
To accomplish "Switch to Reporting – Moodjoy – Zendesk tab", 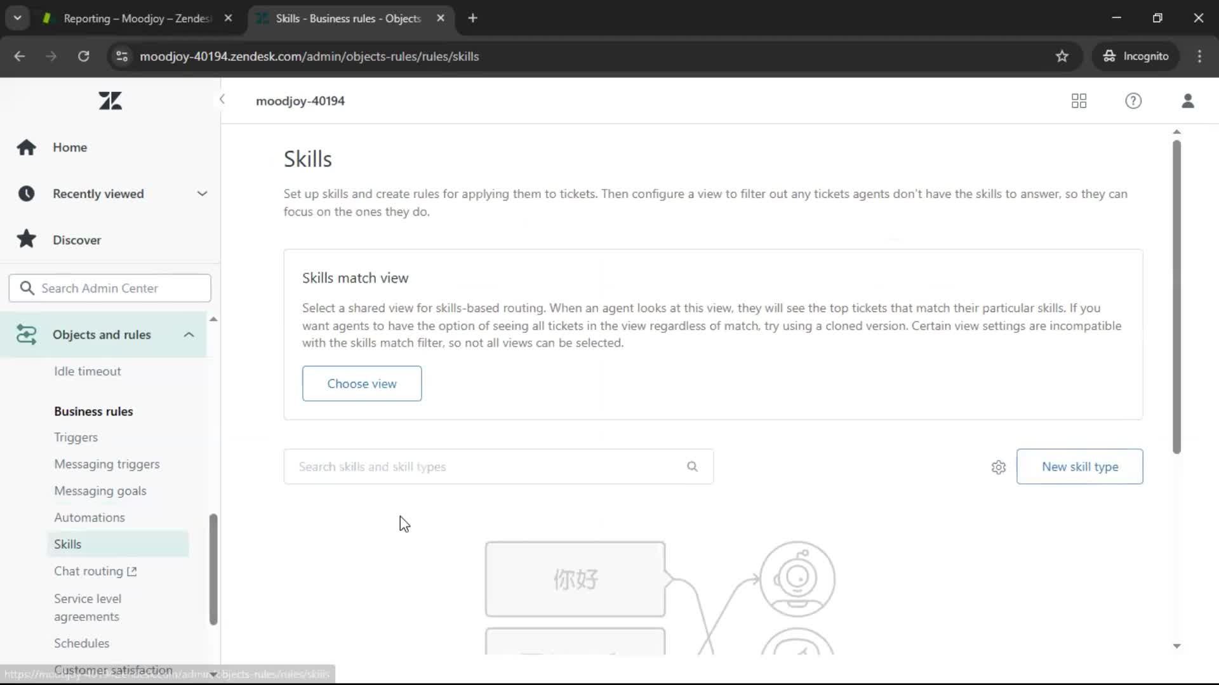I will point(138,18).
